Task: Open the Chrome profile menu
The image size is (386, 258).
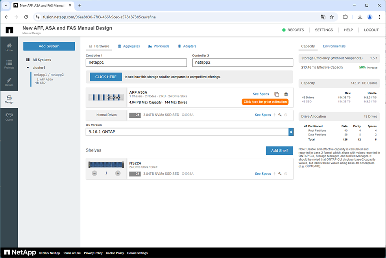Action: tap(370, 17)
